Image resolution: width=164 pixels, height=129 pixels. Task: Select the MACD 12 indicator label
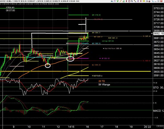click(x=158, y=111)
